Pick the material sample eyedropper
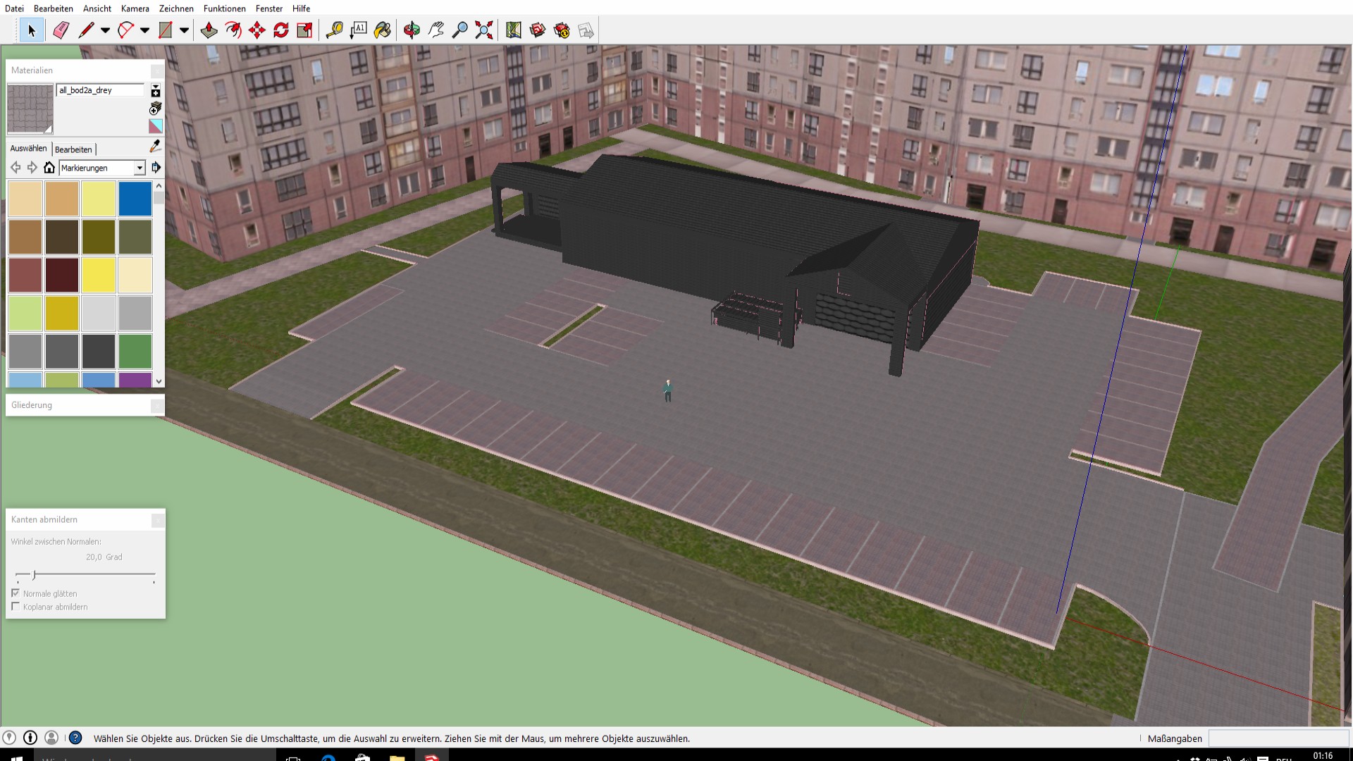The image size is (1353, 761). click(156, 146)
